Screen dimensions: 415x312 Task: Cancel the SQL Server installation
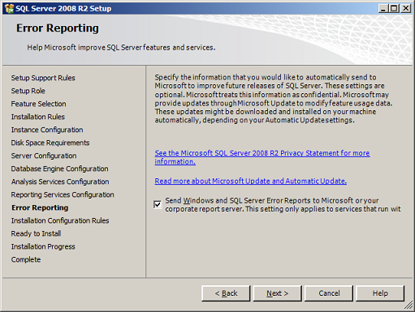click(329, 293)
